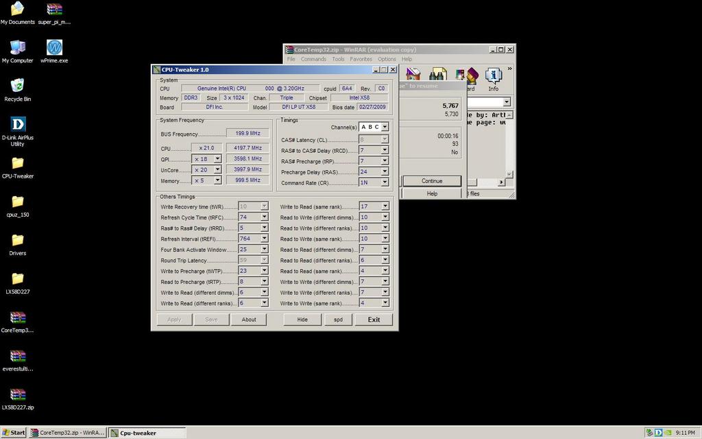
Task: Open WinRAR Options menu
Action: point(387,59)
